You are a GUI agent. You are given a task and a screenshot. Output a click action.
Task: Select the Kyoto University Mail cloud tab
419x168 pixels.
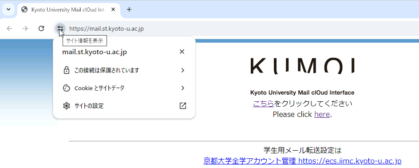pos(69,10)
